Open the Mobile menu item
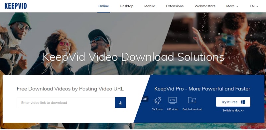 pos(150,6)
